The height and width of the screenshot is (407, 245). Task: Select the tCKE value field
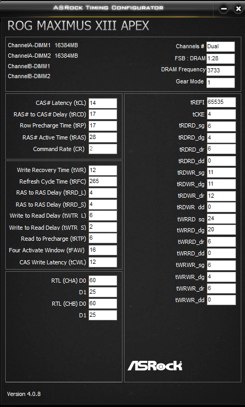pos(221,114)
